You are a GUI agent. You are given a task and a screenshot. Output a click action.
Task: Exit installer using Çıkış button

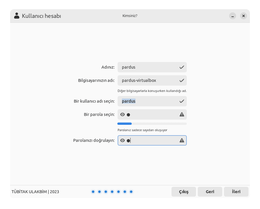click(x=184, y=192)
